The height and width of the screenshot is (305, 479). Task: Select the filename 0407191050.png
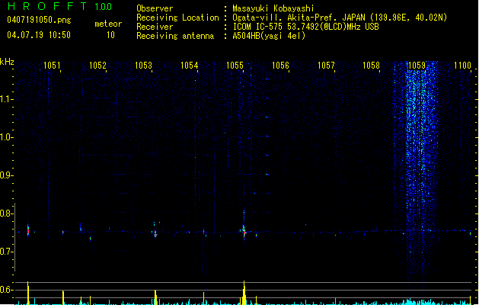[39, 20]
